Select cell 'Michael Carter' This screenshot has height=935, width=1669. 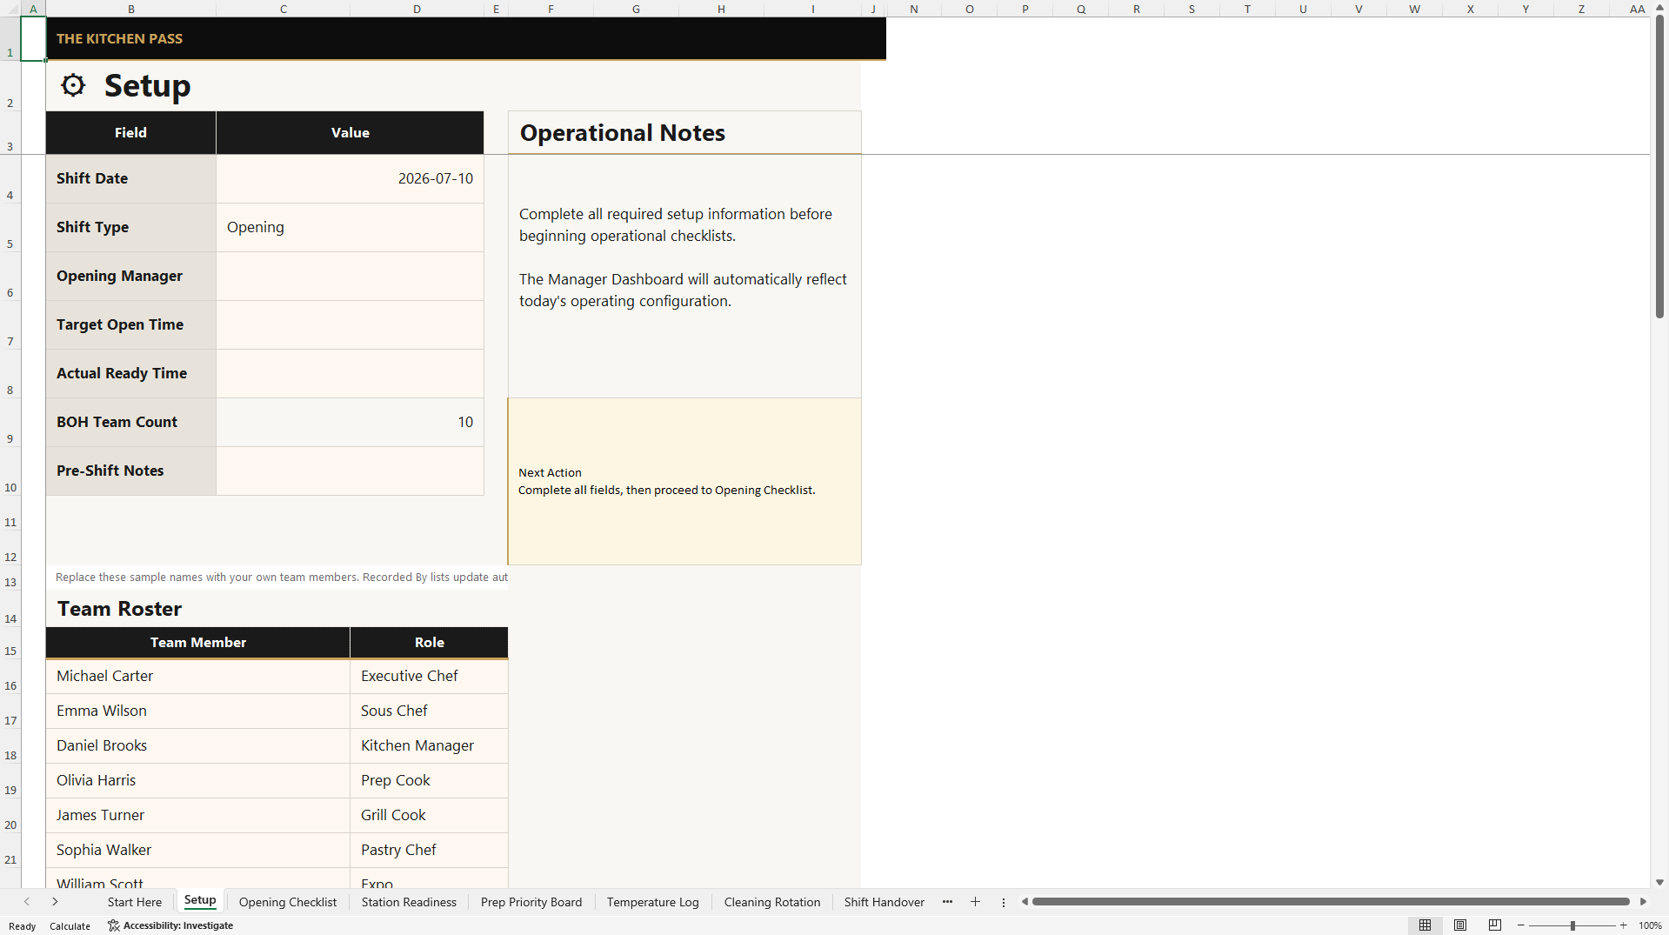[x=197, y=677]
